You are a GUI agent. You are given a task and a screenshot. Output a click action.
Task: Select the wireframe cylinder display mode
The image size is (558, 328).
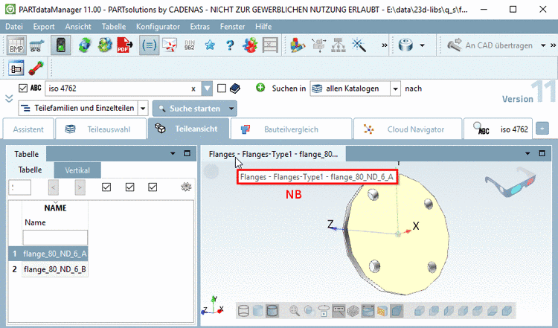pos(243,311)
